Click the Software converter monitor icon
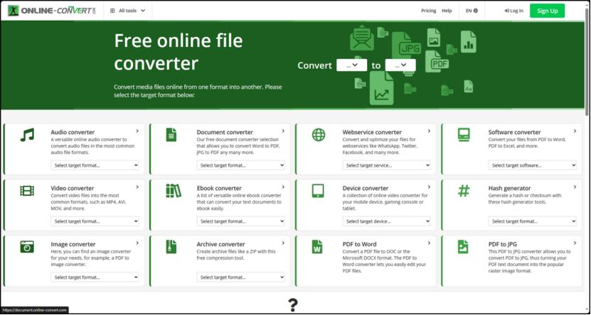This screenshot has height=315, width=591. (464, 135)
